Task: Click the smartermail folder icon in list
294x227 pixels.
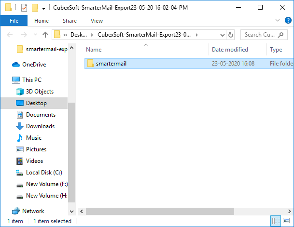Action: click(90, 64)
